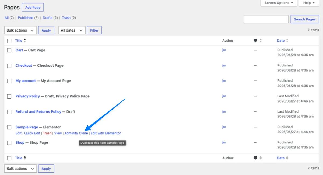Click the comments bubble icon in top header

(255, 41)
